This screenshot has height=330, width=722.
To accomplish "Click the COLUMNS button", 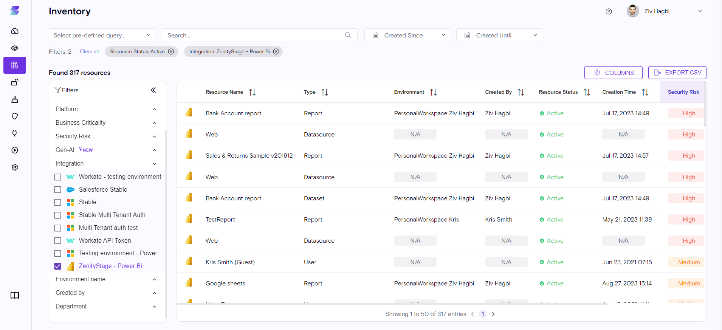I will [613, 73].
